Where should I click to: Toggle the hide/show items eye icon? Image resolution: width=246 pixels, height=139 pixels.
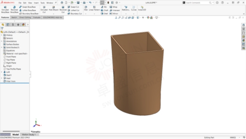(143, 18)
